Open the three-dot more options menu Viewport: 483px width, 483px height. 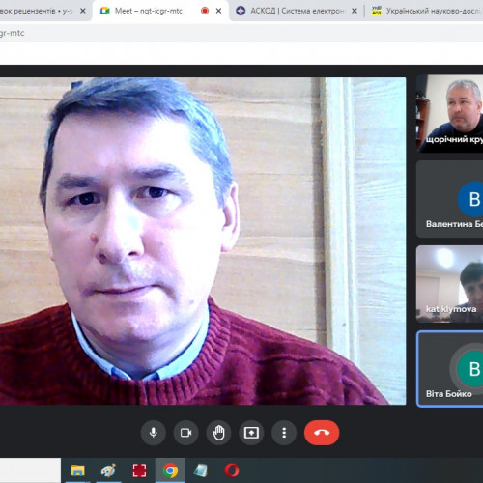[x=284, y=433]
